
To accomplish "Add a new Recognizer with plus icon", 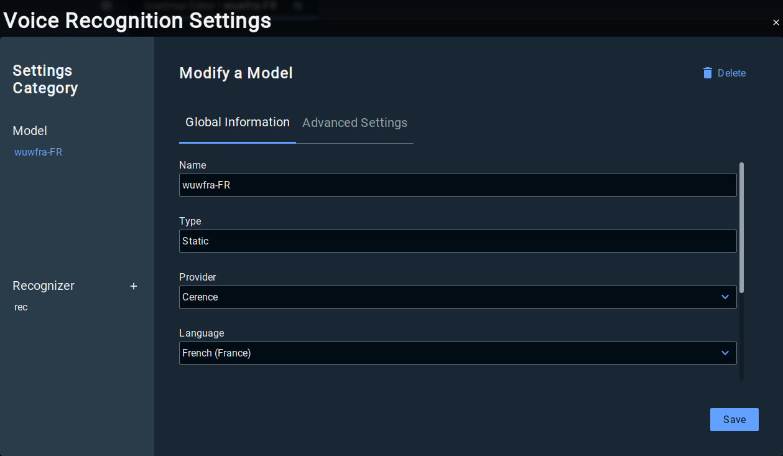I will (133, 286).
